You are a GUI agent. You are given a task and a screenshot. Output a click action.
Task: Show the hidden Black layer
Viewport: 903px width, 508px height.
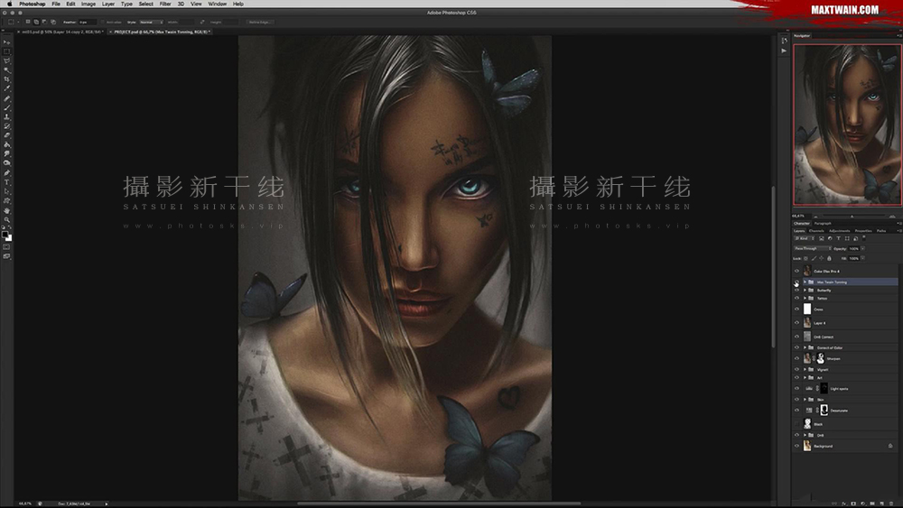[797, 424]
